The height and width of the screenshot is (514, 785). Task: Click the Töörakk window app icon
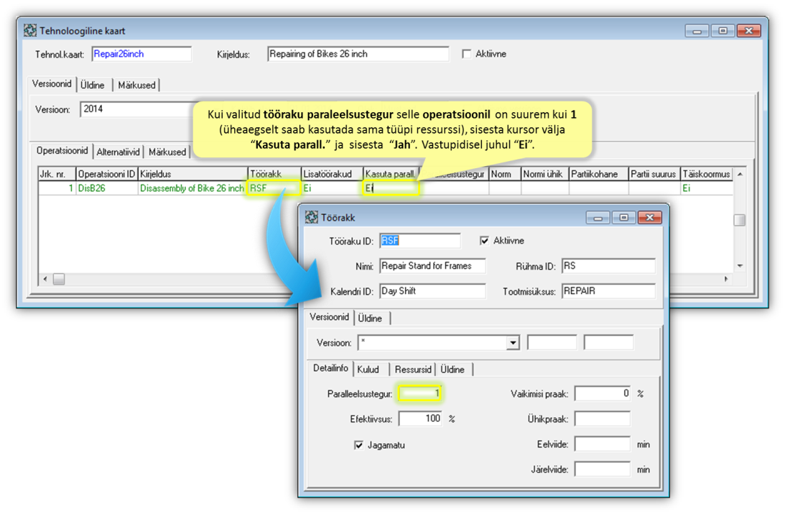(312, 217)
